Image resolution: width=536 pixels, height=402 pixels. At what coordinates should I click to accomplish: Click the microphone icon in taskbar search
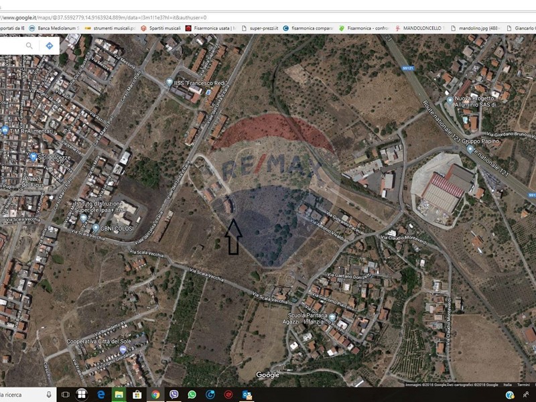coord(50,395)
